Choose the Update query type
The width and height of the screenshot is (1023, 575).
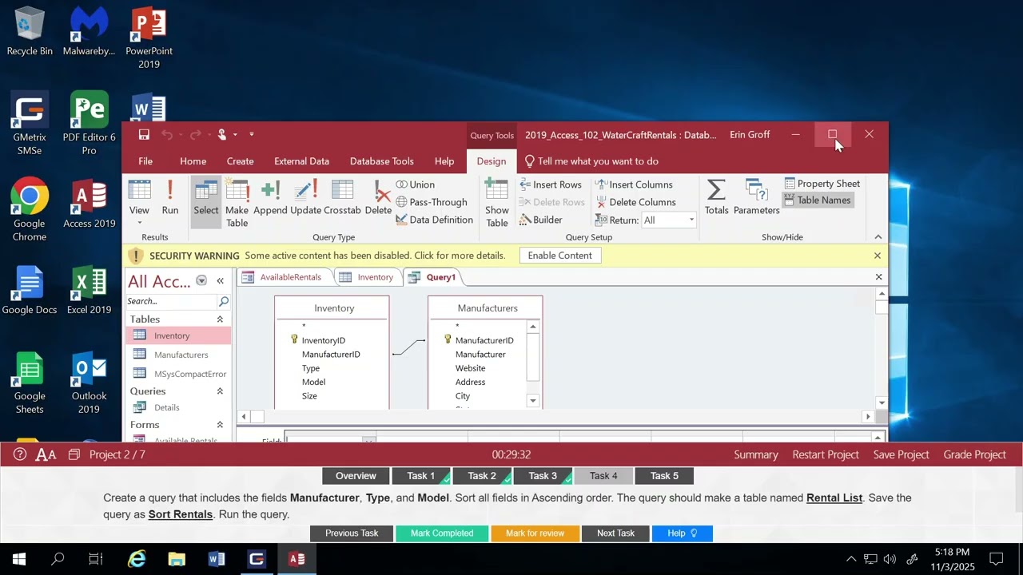coord(305,198)
